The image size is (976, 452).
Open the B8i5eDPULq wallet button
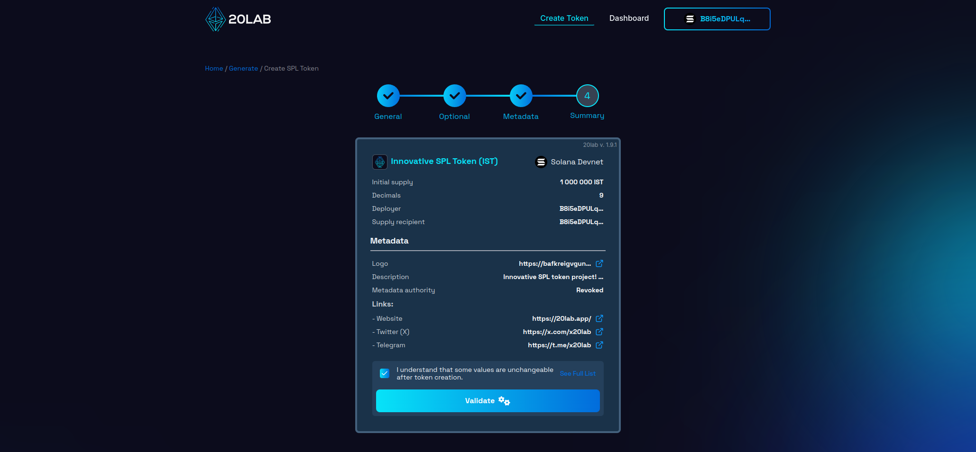(717, 19)
